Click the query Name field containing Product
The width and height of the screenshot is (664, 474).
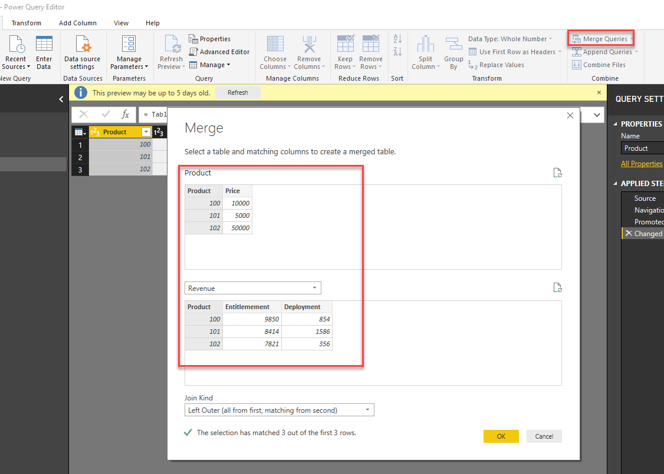642,148
